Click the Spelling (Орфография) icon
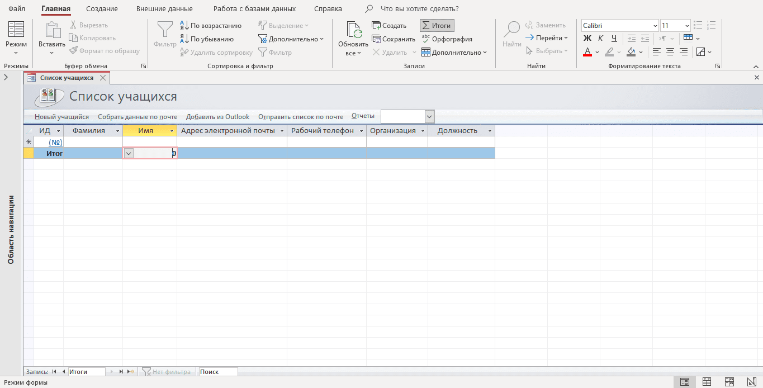The image size is (763, 388). [447, 39]
